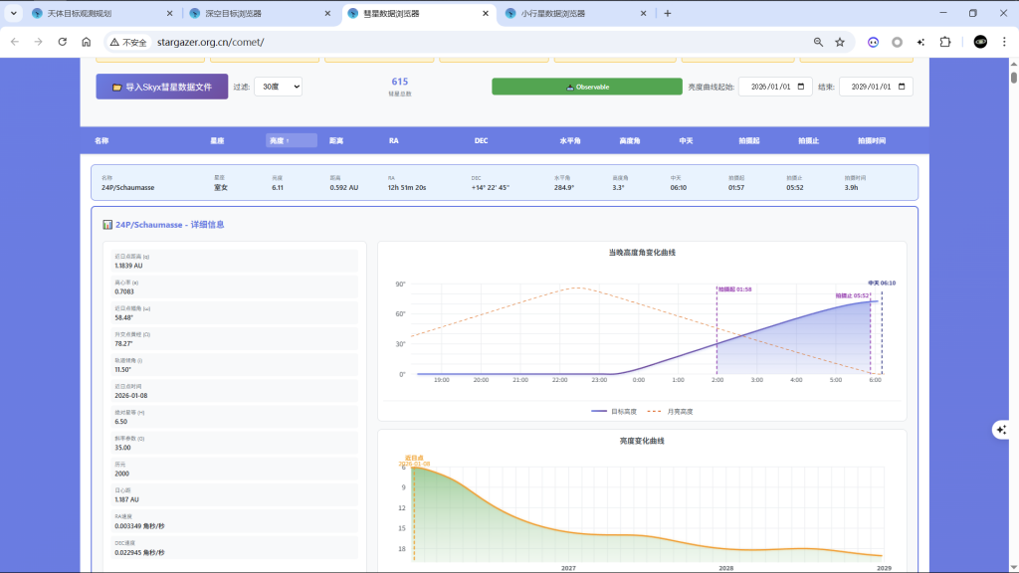The image size is (1019, 573).
Task: Click the browser reload icon
Action: click(63, 43)
